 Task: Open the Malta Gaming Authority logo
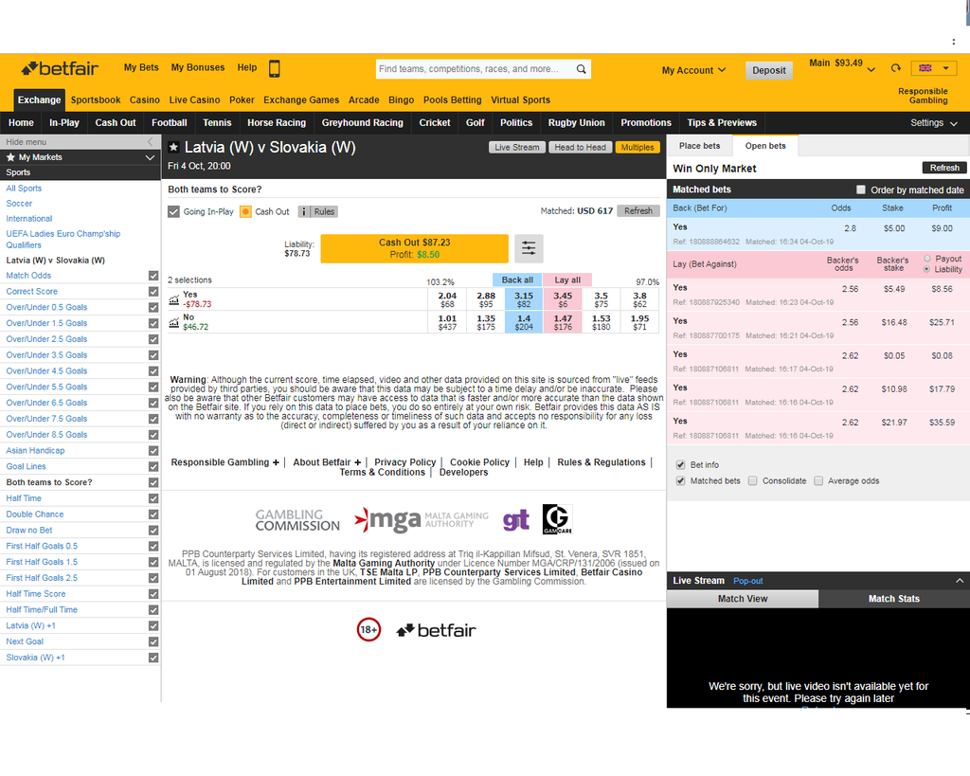click(x=422, y=520)
